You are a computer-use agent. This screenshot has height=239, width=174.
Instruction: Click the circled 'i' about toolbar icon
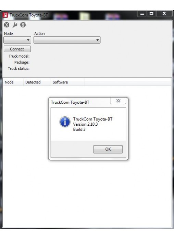pos(23,25)
